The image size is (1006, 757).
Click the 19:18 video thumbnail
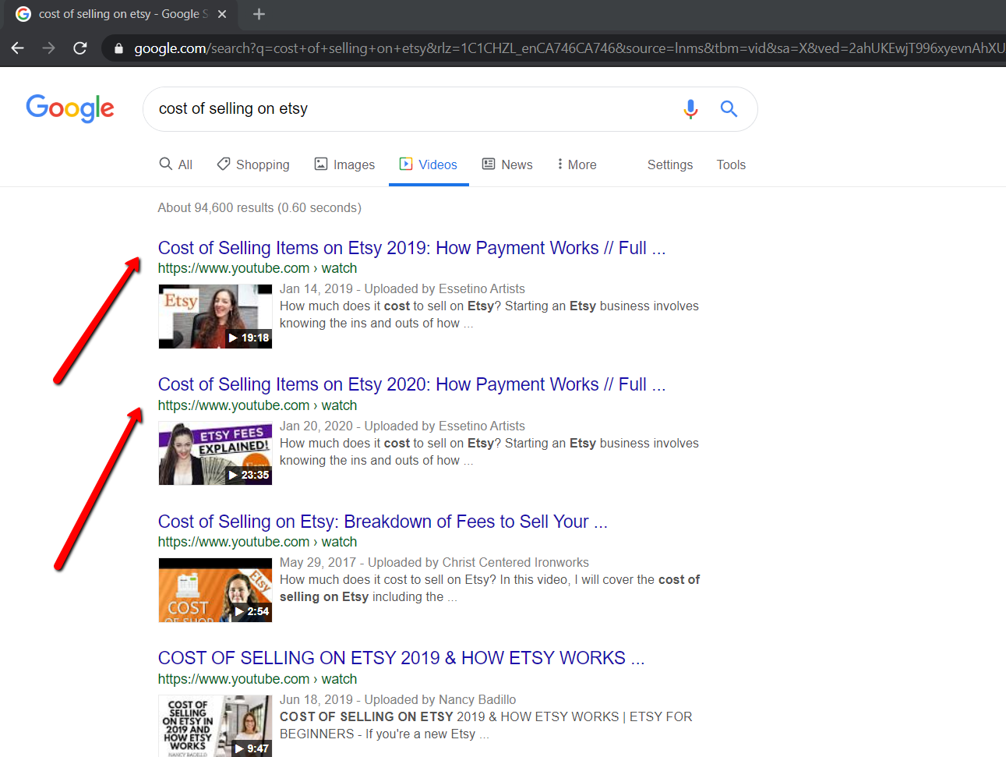pos(215,316)
